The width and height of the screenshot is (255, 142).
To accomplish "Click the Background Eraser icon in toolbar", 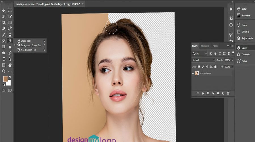I will coord(10,41).
